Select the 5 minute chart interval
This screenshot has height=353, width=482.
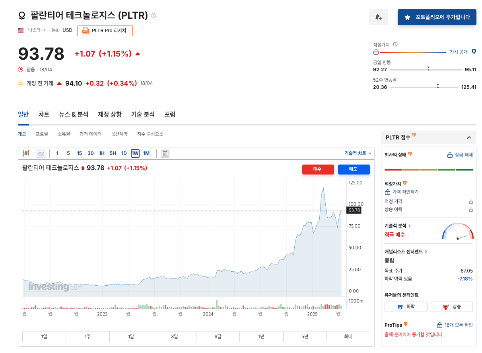tap(68, 153)
